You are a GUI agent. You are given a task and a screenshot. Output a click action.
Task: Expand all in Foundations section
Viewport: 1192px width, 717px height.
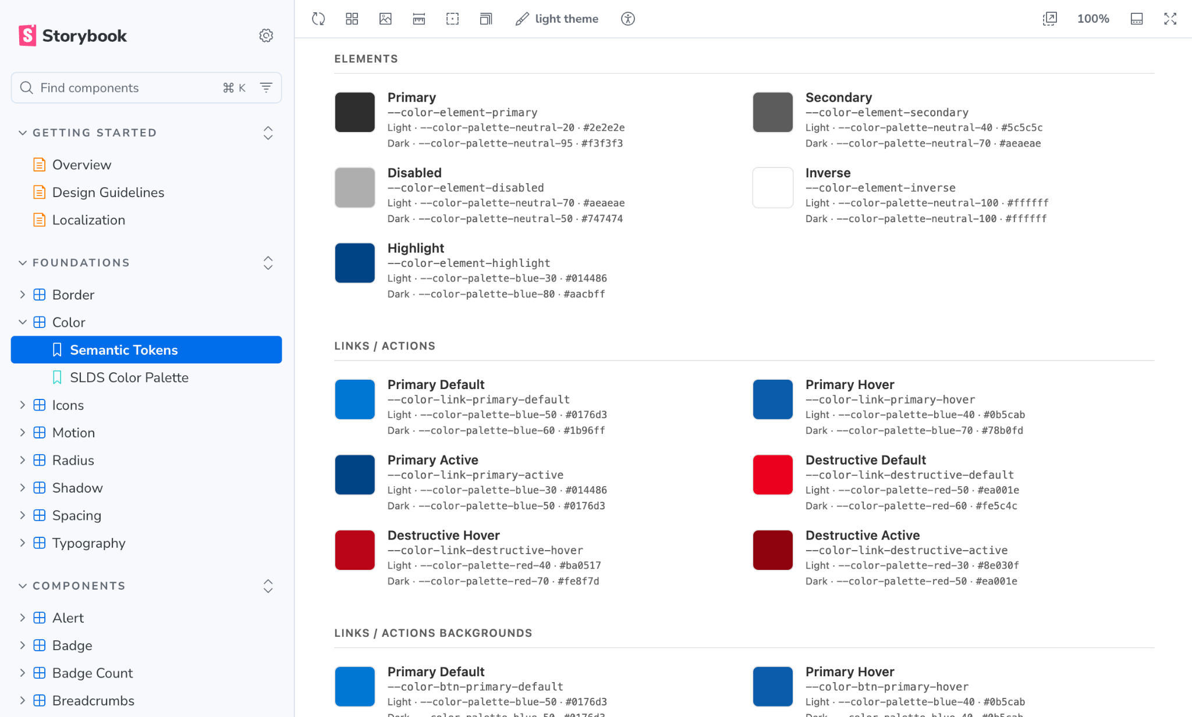(268, 263)
